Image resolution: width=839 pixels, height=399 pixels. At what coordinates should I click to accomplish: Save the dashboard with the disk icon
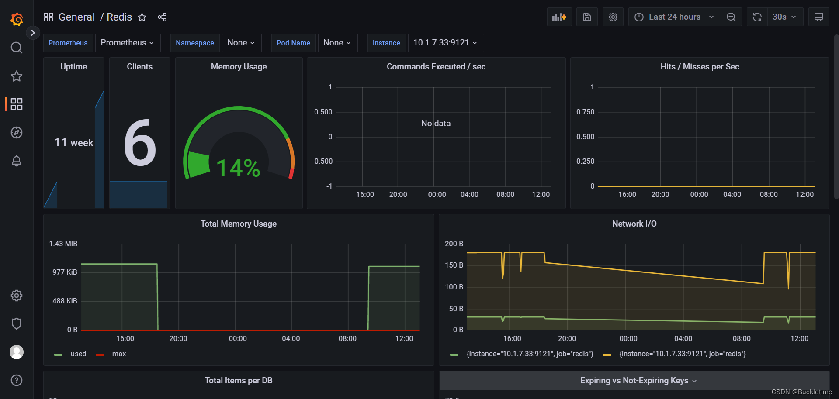[587, 17]
